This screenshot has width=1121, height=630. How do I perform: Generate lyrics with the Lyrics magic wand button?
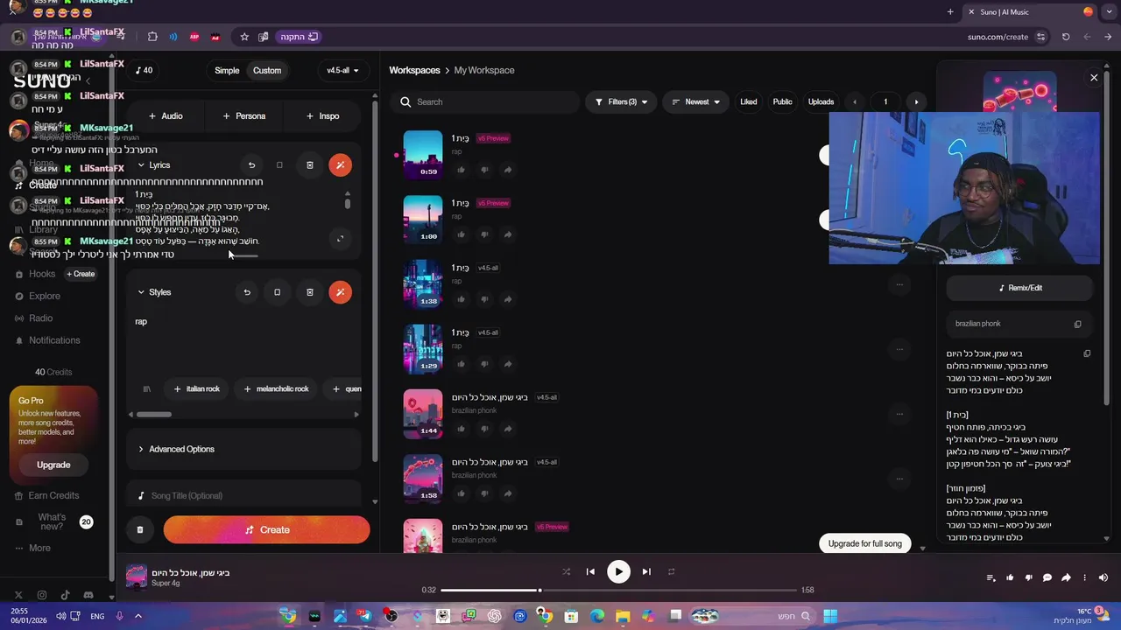click(x=341, y=164)
